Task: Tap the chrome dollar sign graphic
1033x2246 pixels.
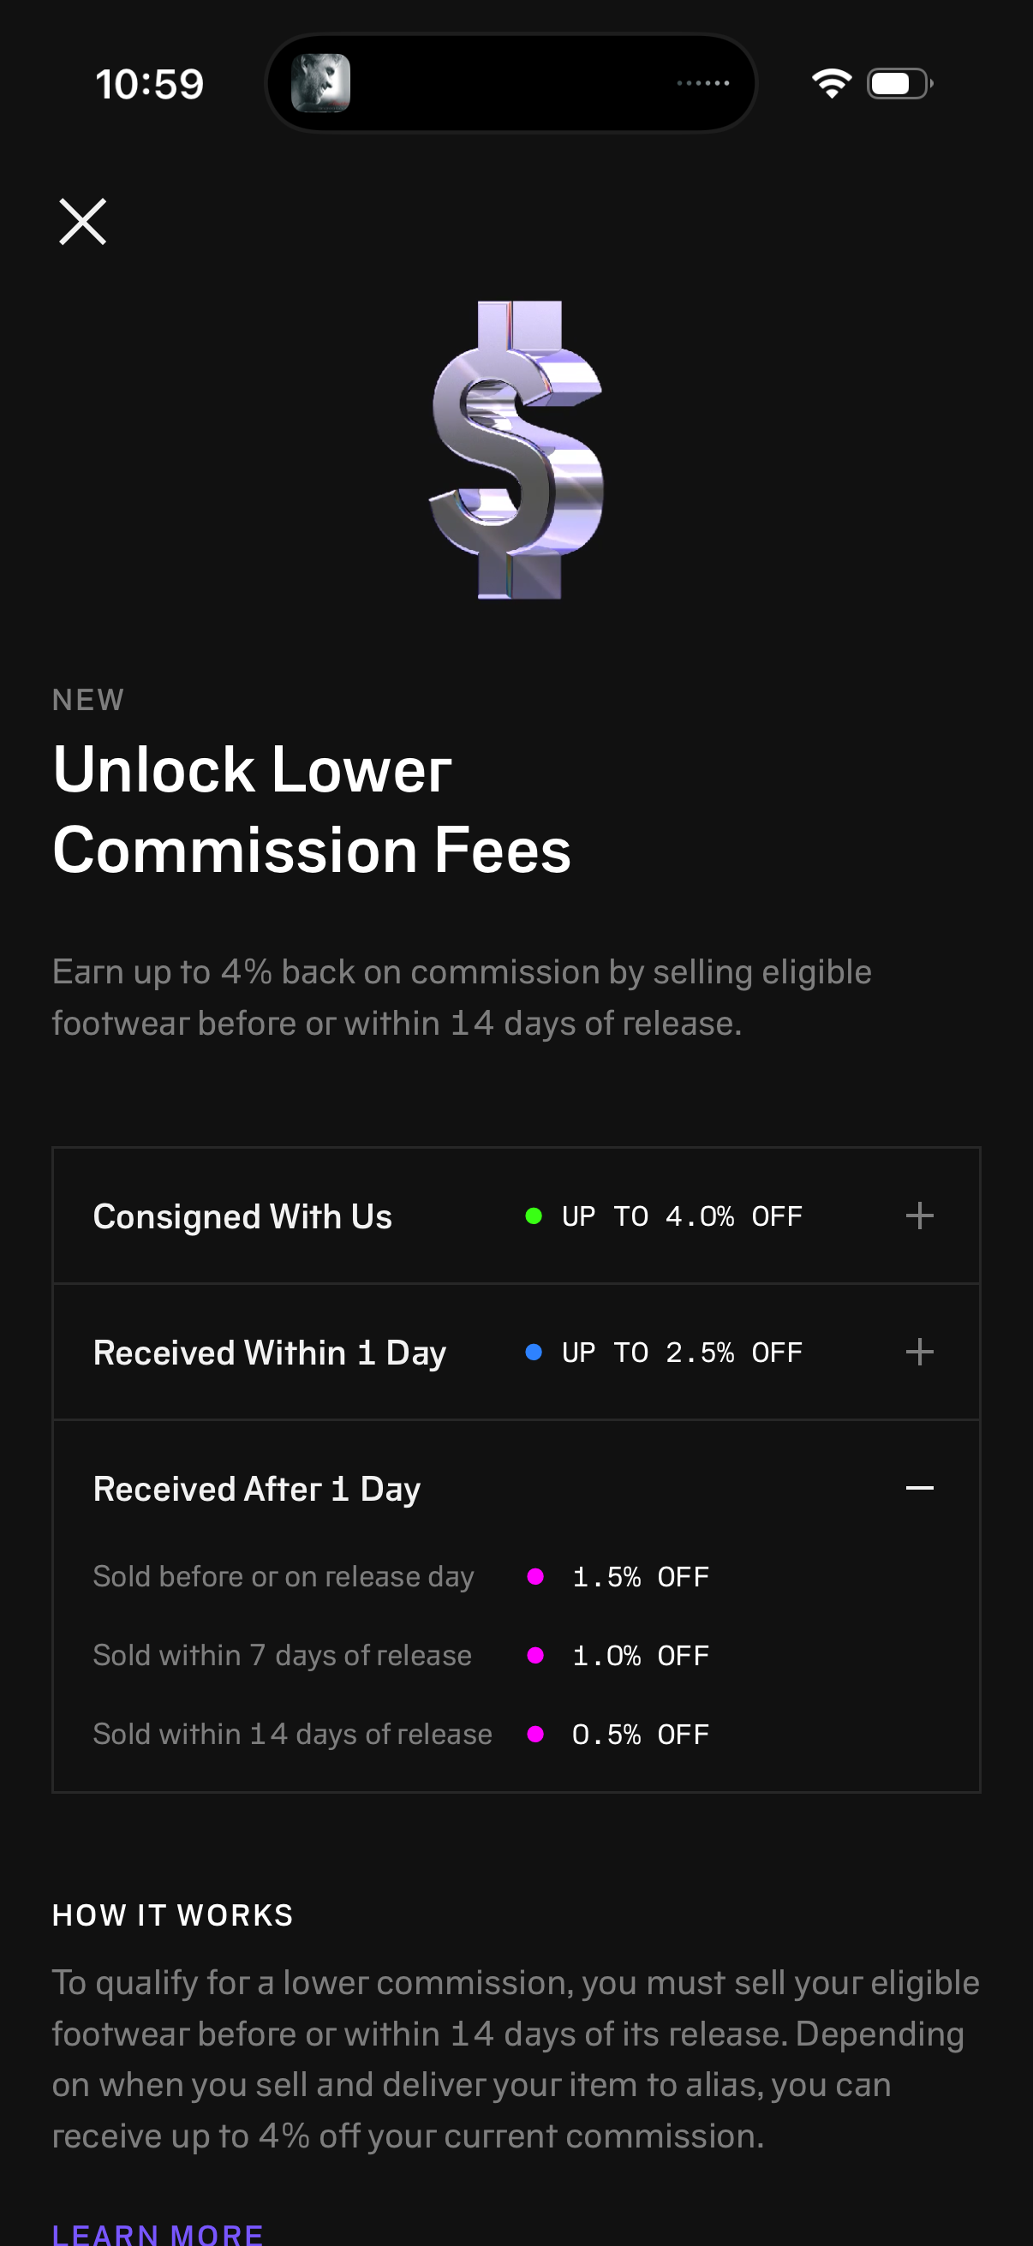Action: point(517,451)
